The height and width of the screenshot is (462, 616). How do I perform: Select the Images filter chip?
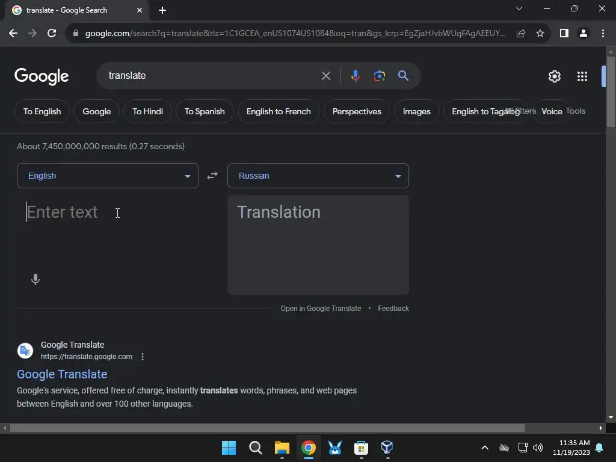tap(416, 111)
